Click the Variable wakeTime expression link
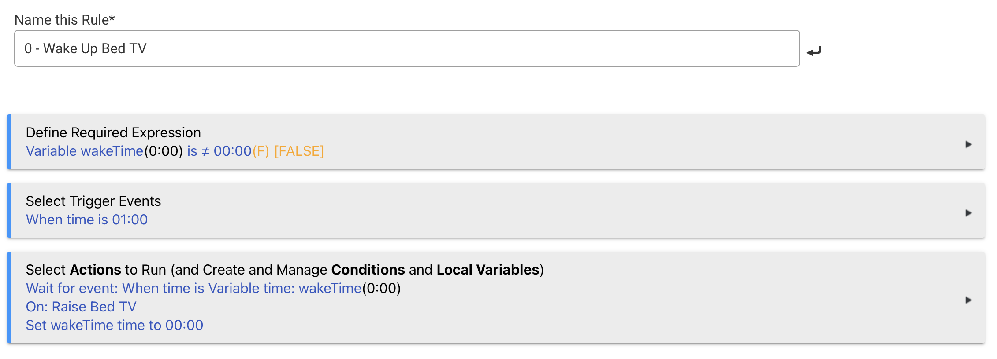Viewport: 997px width, 359px height. [84, 151]
